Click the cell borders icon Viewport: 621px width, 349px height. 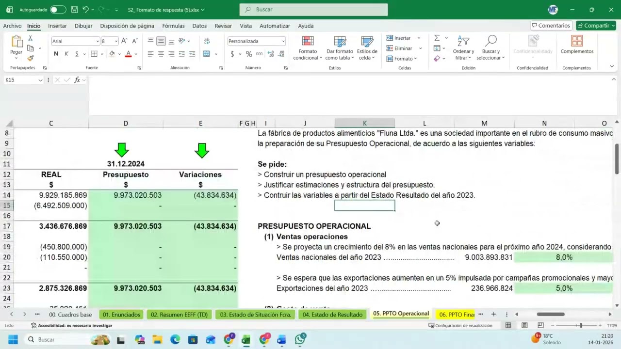click(94, 54)
